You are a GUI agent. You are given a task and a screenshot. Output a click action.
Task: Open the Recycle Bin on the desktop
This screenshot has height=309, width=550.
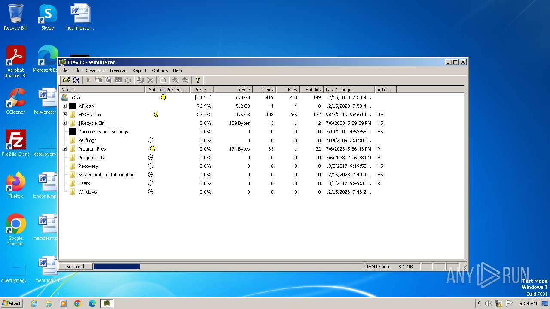pos(15,17)
